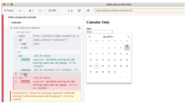Open the selector playground crosshair icon

[x=88, y=10]
